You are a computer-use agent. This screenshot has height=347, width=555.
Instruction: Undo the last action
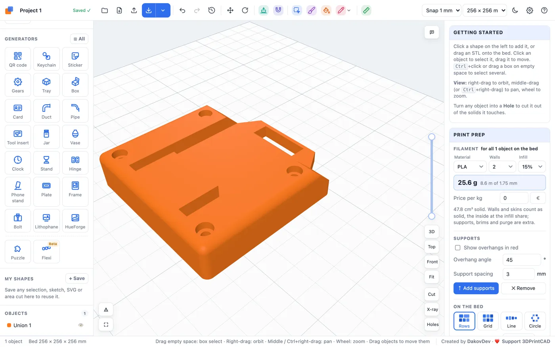tap(182, 10)
